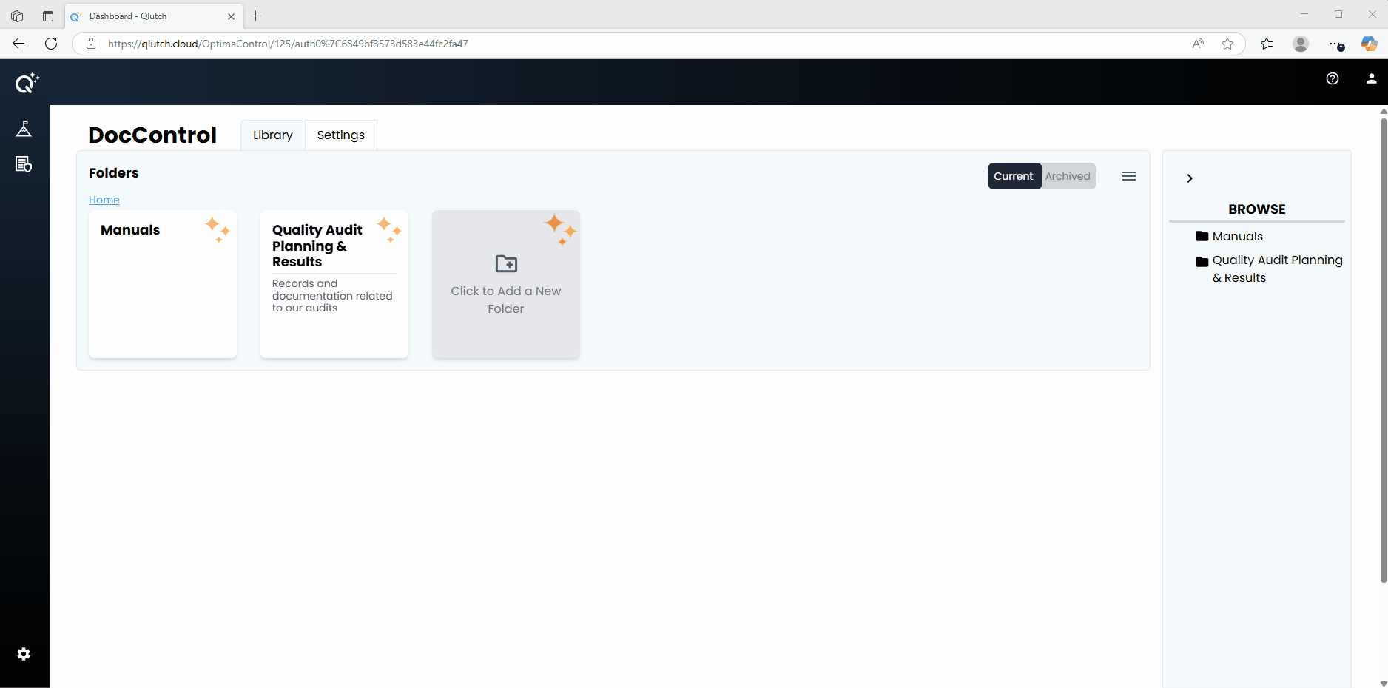
Task: Open the lab flask sidebar icon
Action: coord(24,129)
